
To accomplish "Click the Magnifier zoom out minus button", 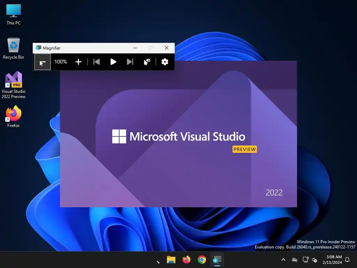I will pyautogui.click(x=43, y=62).
